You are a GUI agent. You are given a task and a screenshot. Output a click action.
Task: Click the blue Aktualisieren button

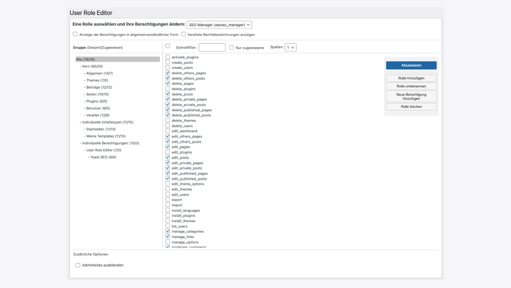pos(411,65)
